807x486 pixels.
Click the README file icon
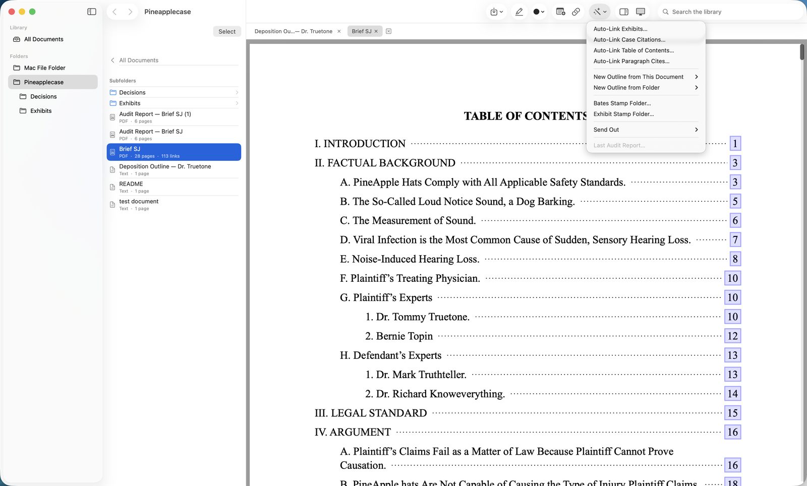coord(112,187)
